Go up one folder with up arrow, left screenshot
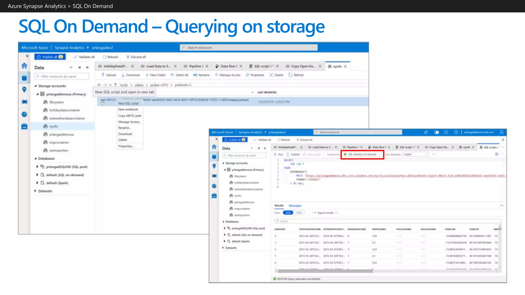525x295 pixels. pyautogui.click(x=115, y=85)
